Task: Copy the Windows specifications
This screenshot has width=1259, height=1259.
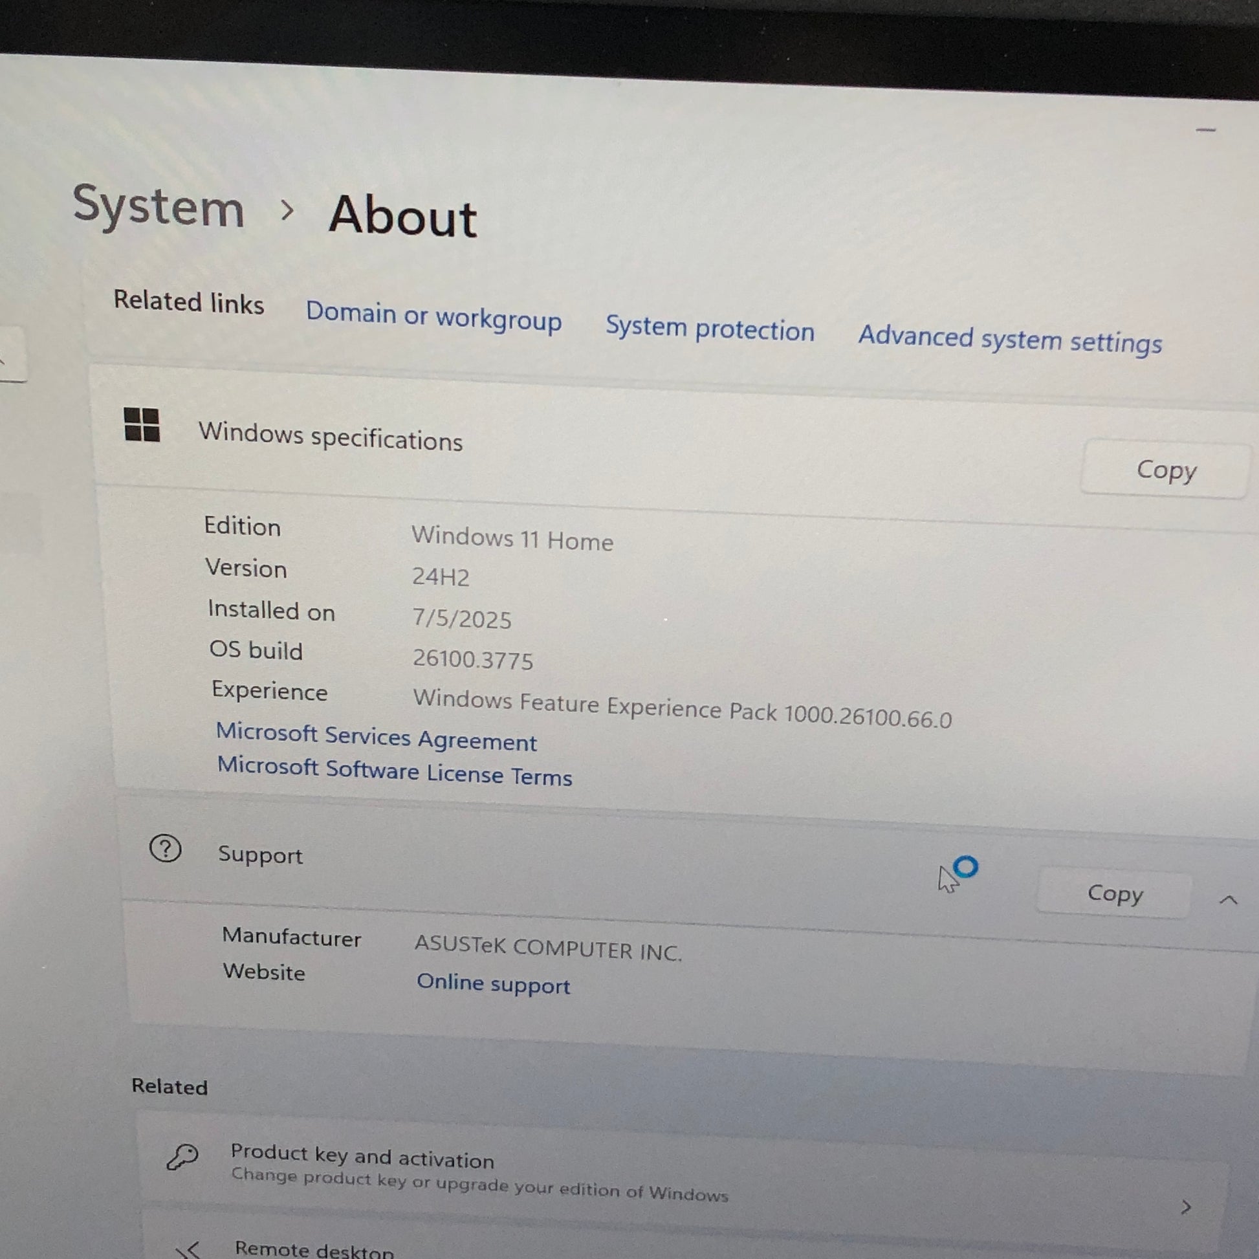Action: point(1165,470)
